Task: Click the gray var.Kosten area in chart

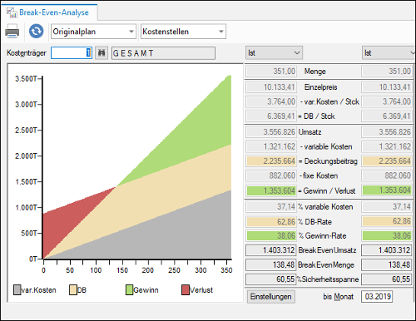Action: (x=181, y=235)
